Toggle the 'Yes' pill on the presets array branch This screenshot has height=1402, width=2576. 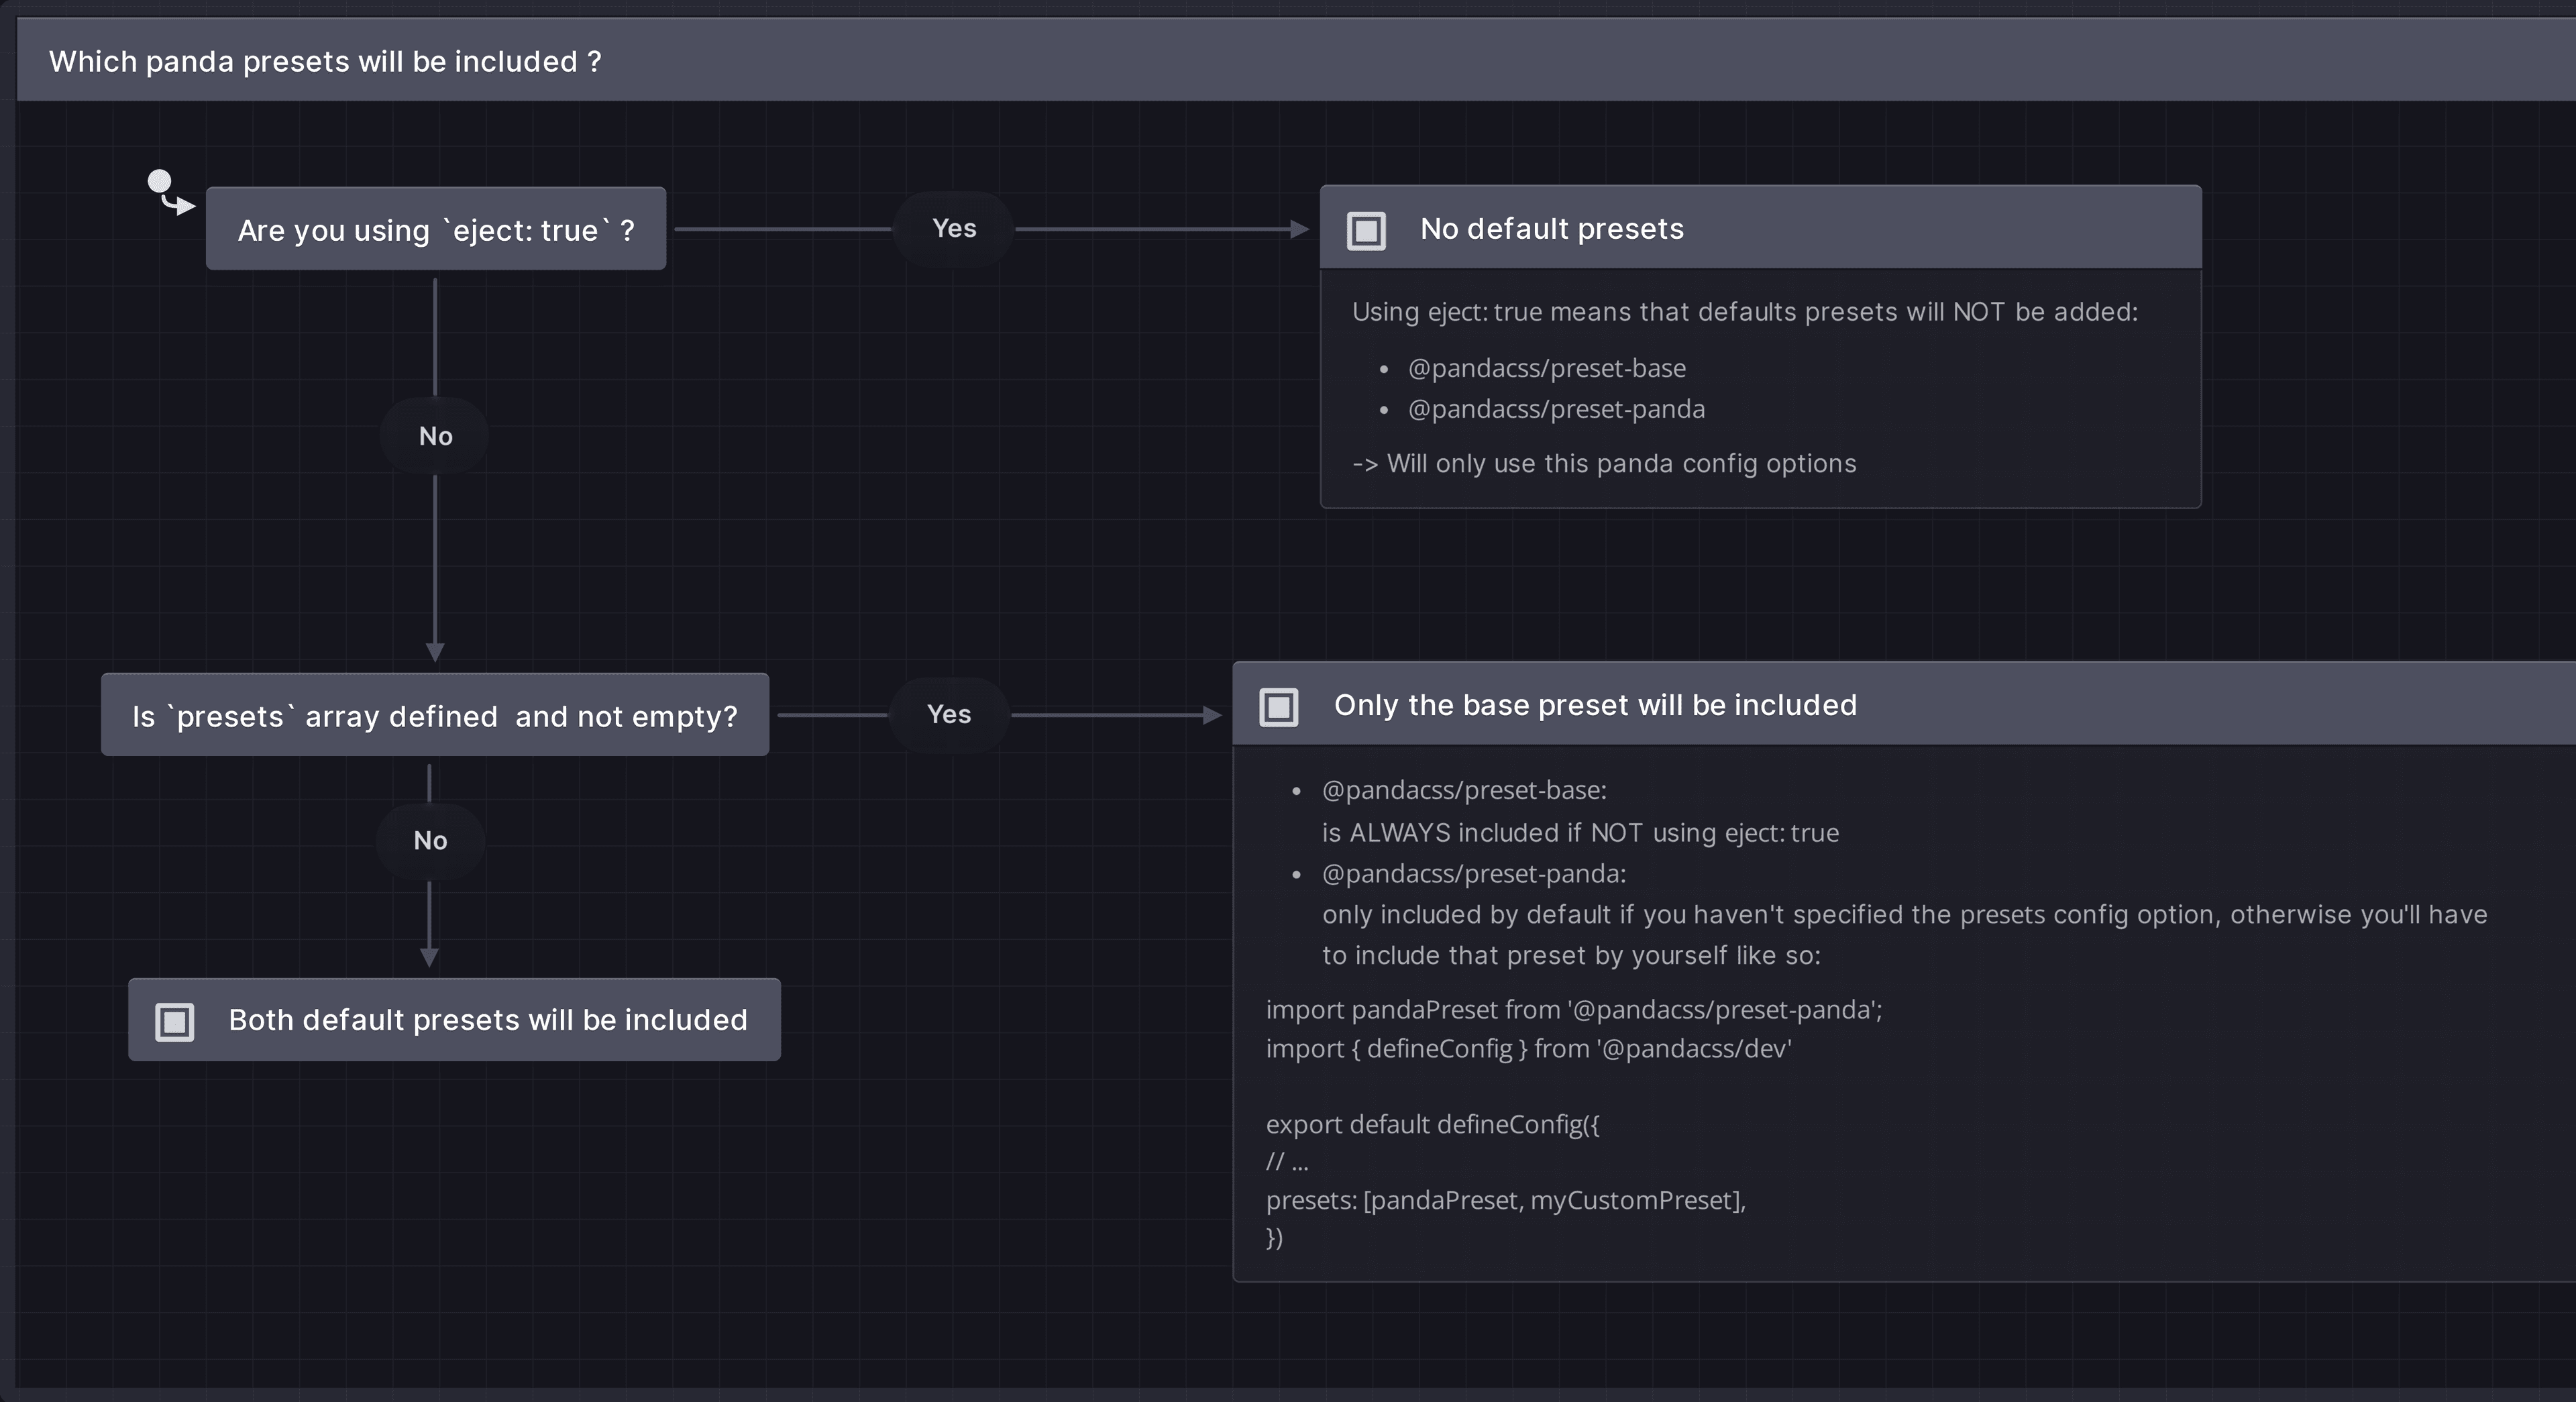tap(948, 714)
